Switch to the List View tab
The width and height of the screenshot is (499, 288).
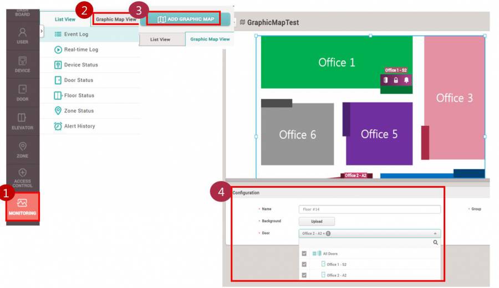pos(65,19)
